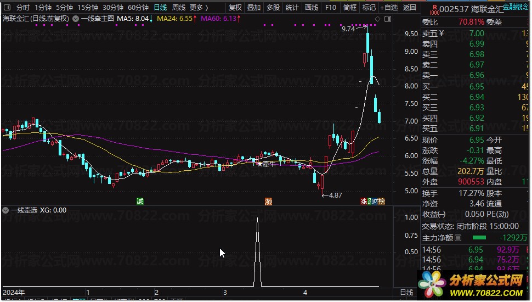Expand the 更多 periods menu
The width and height of the screenshot is (532, 302).
(x=199, y=8)
